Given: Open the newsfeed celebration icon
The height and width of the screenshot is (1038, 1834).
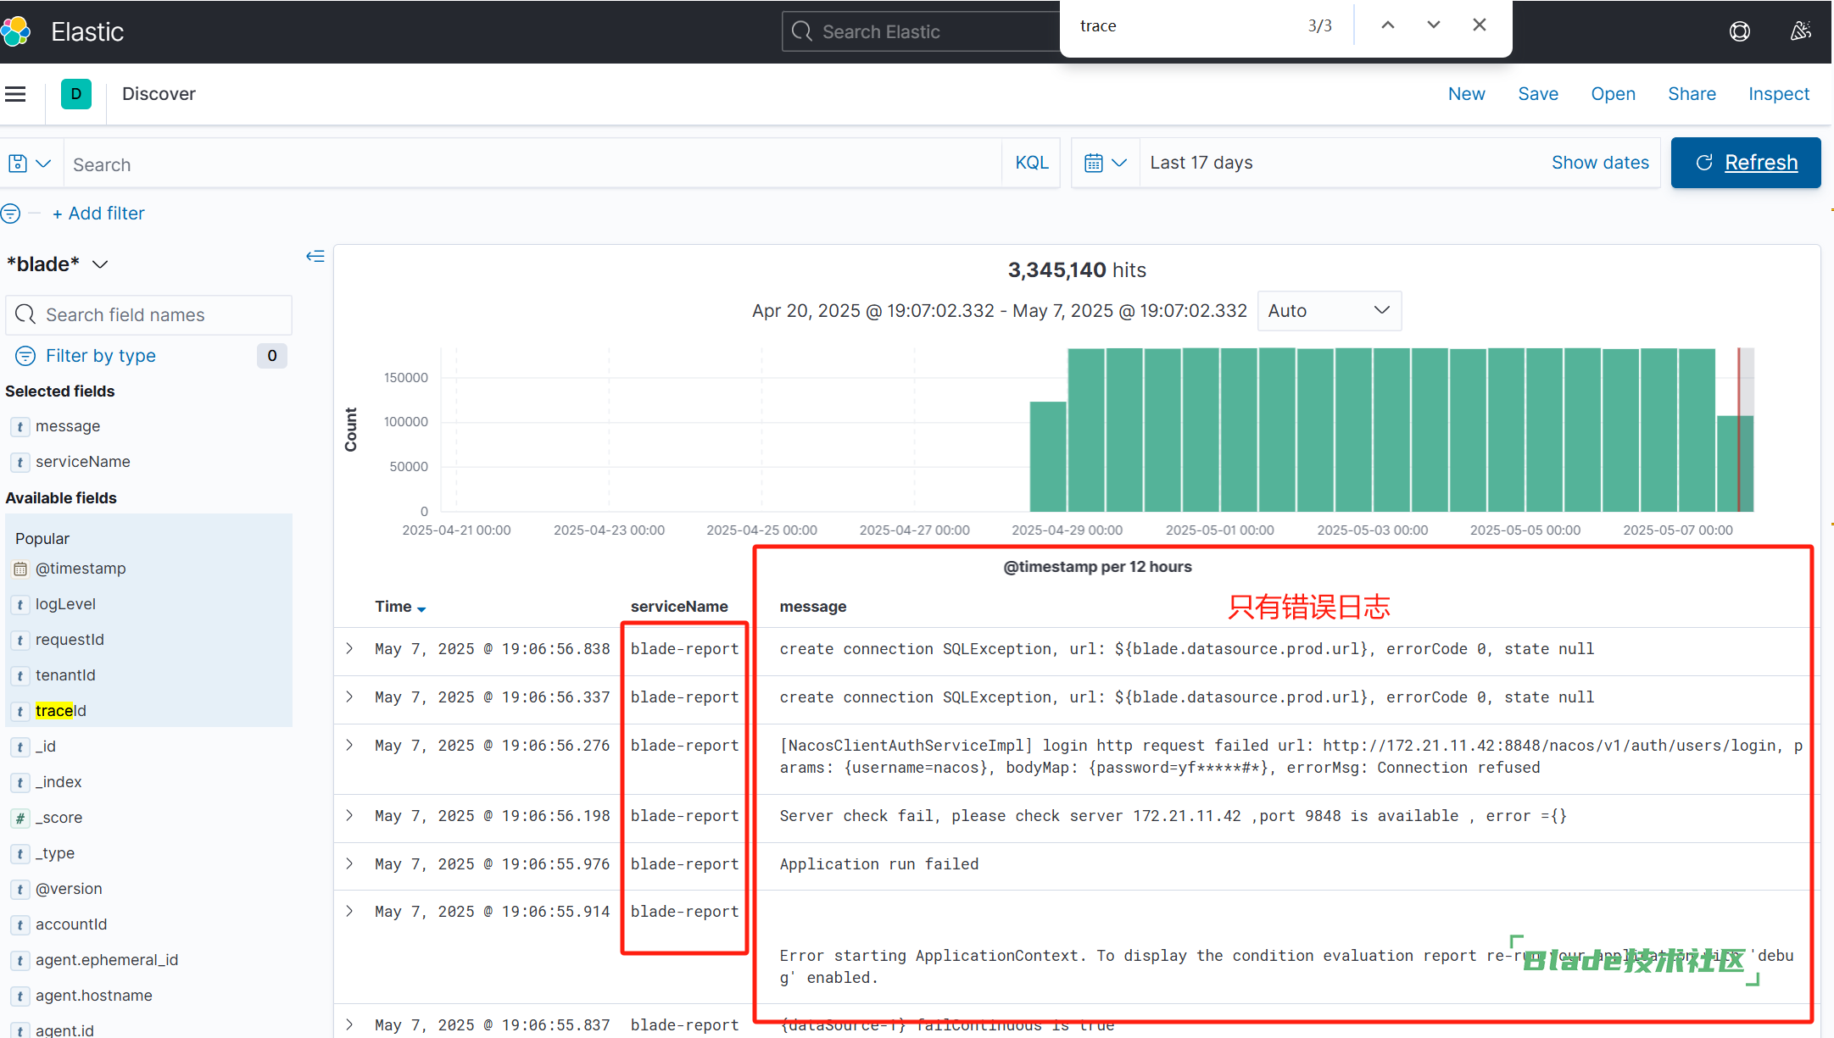Looking at the screenshot, I should [1800, 31].
